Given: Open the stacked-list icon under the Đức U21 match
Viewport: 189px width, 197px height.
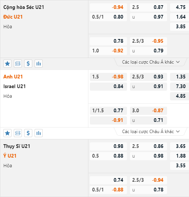Looking at the screenshot, I should (x=18, y=64).
